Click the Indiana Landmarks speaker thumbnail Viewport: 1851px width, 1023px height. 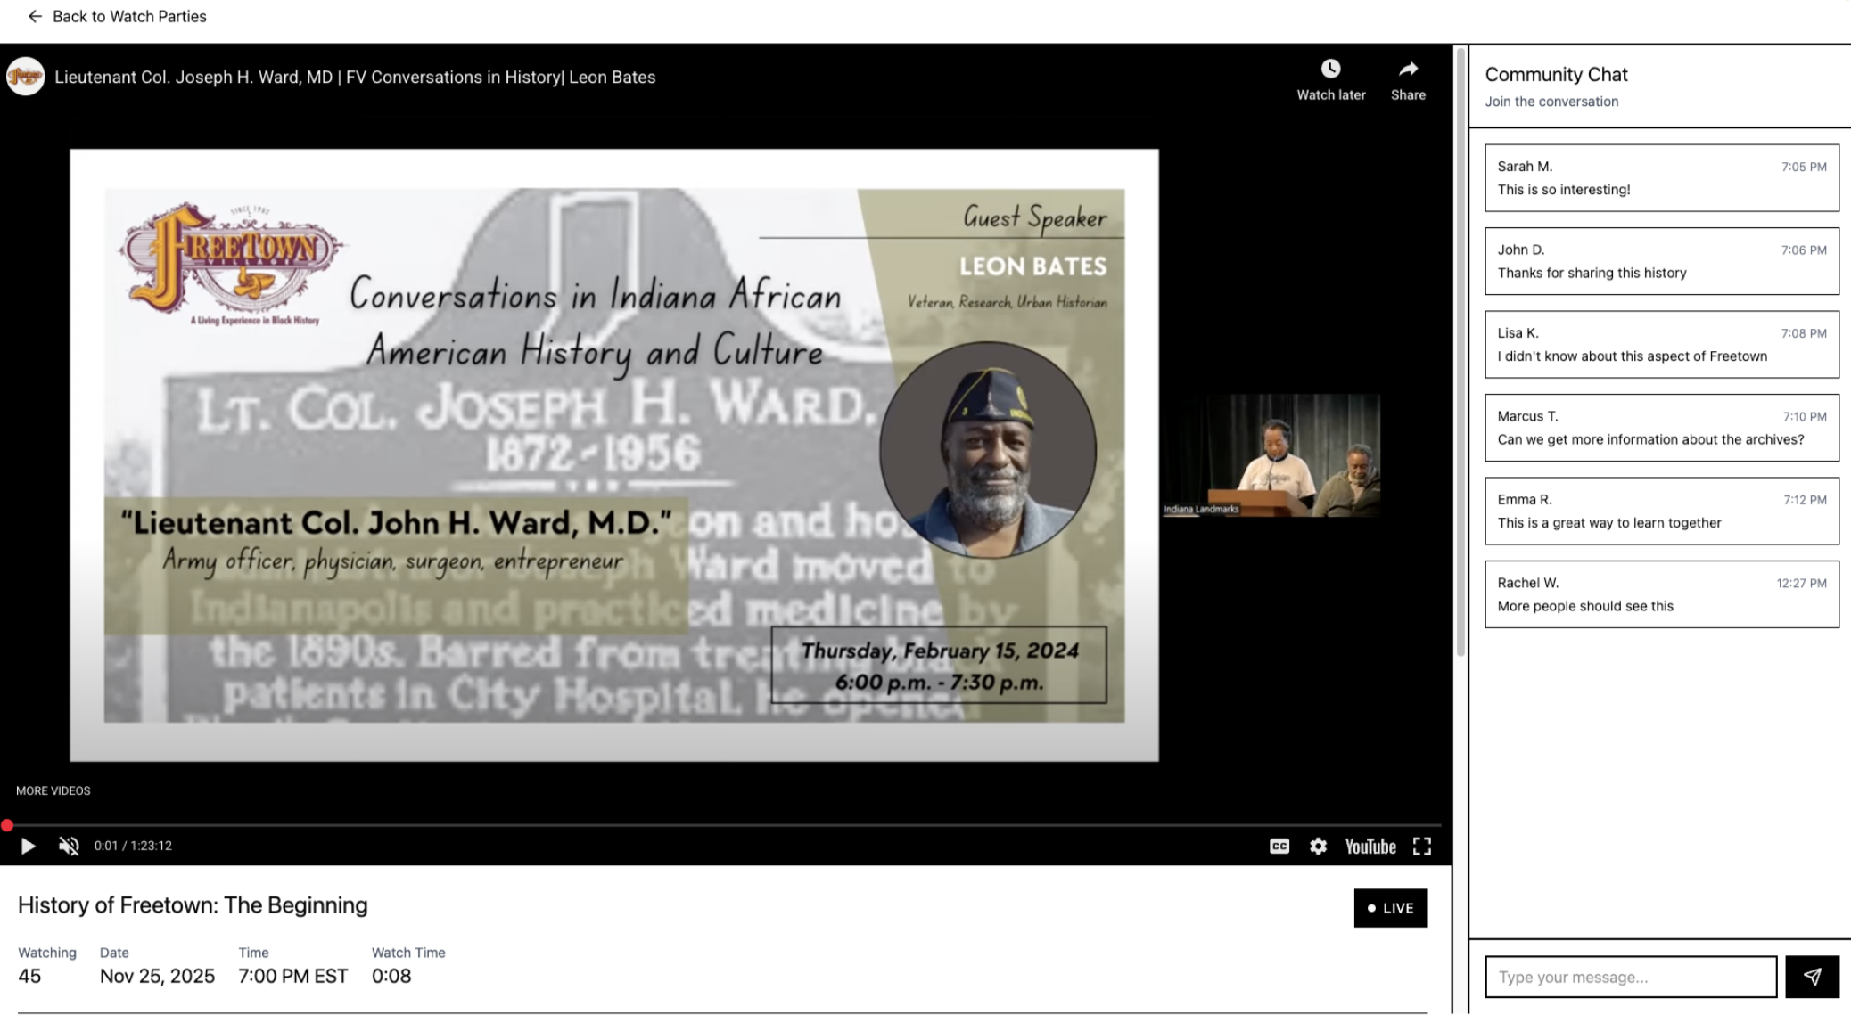pos(1271,454)
